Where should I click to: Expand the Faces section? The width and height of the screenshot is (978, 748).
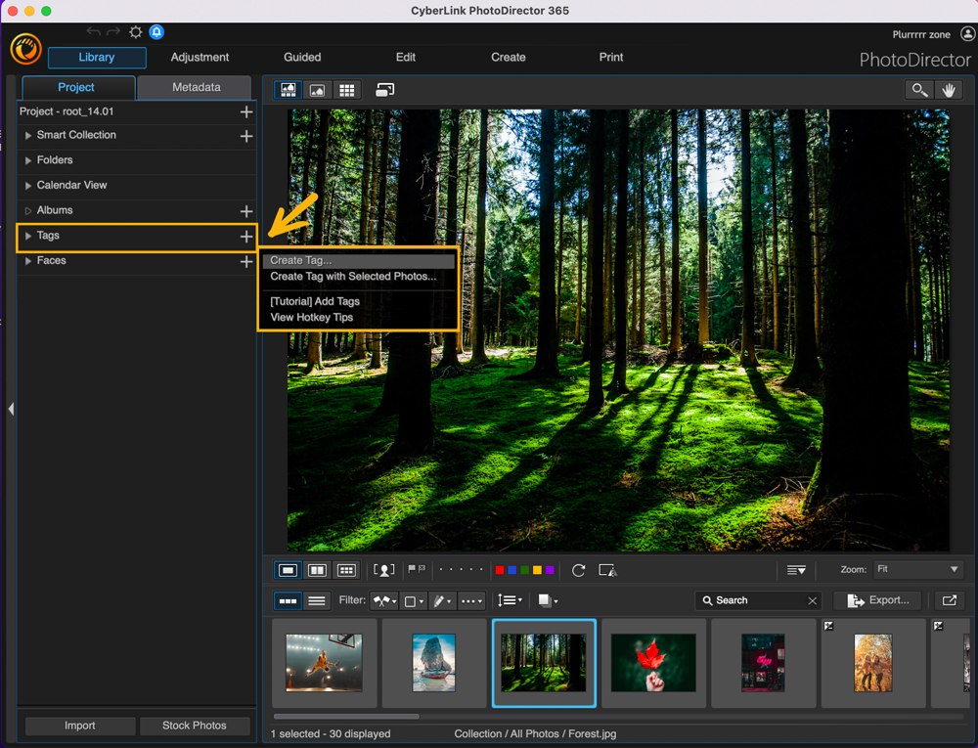(26, 261)
